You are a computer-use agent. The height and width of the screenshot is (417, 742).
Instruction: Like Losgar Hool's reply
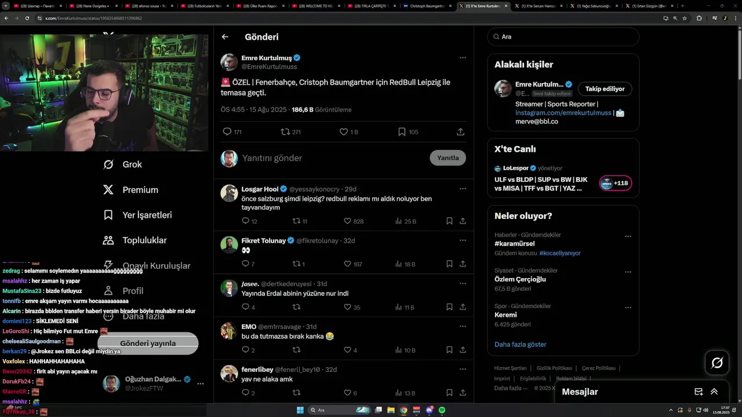[347, 221]
